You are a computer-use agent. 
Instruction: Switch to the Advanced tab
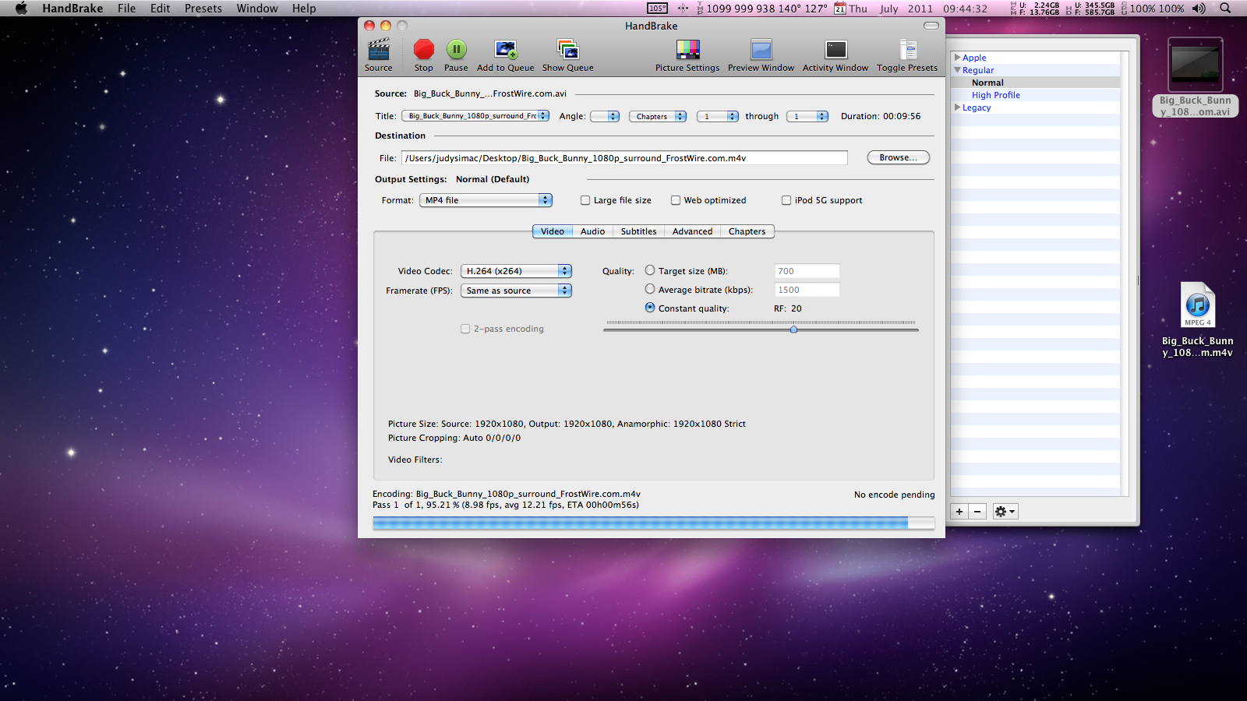tap(693, 231)
